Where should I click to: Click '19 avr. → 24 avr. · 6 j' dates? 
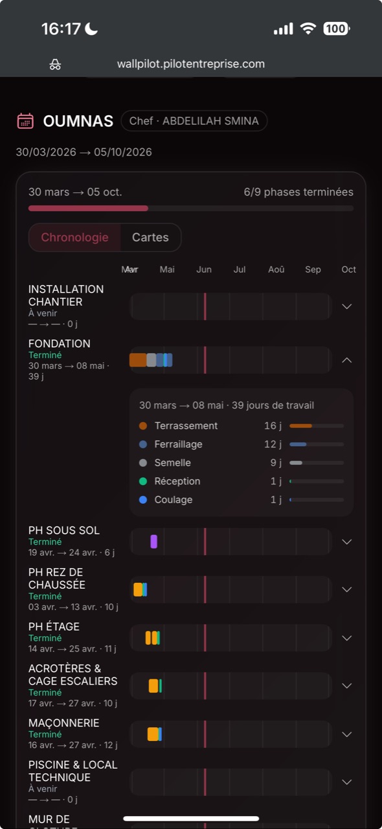71,552
